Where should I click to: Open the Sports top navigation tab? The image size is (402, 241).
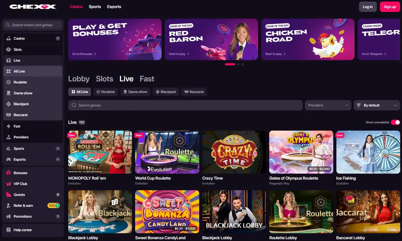point(95,7)
